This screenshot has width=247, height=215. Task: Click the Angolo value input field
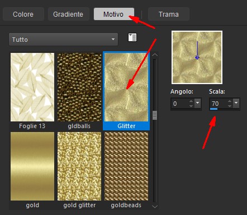pos(180,104)
